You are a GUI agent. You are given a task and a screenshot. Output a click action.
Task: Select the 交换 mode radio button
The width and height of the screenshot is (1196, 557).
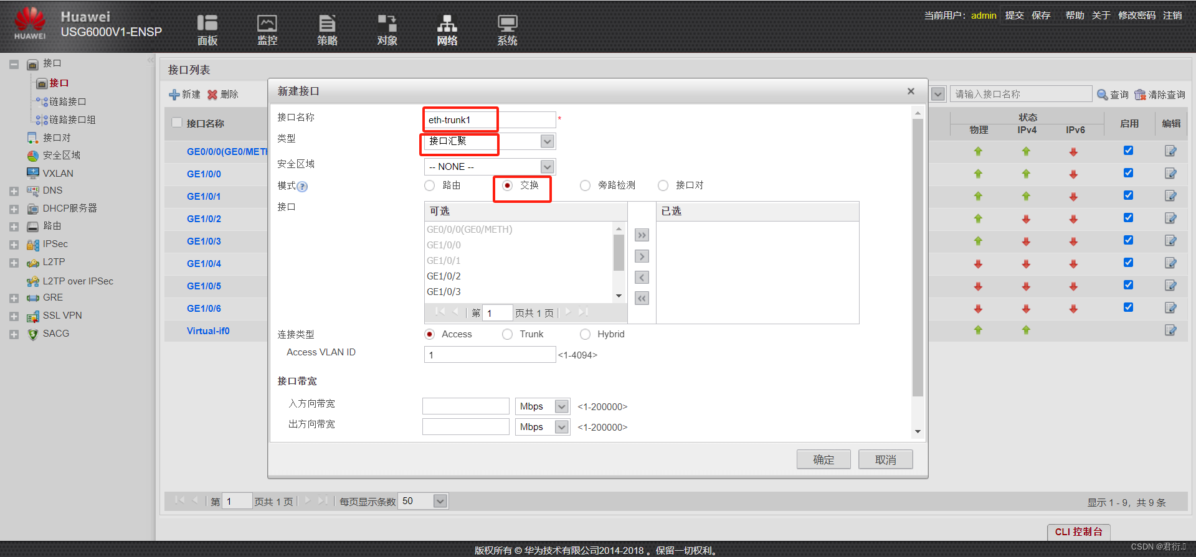[507, 185]
